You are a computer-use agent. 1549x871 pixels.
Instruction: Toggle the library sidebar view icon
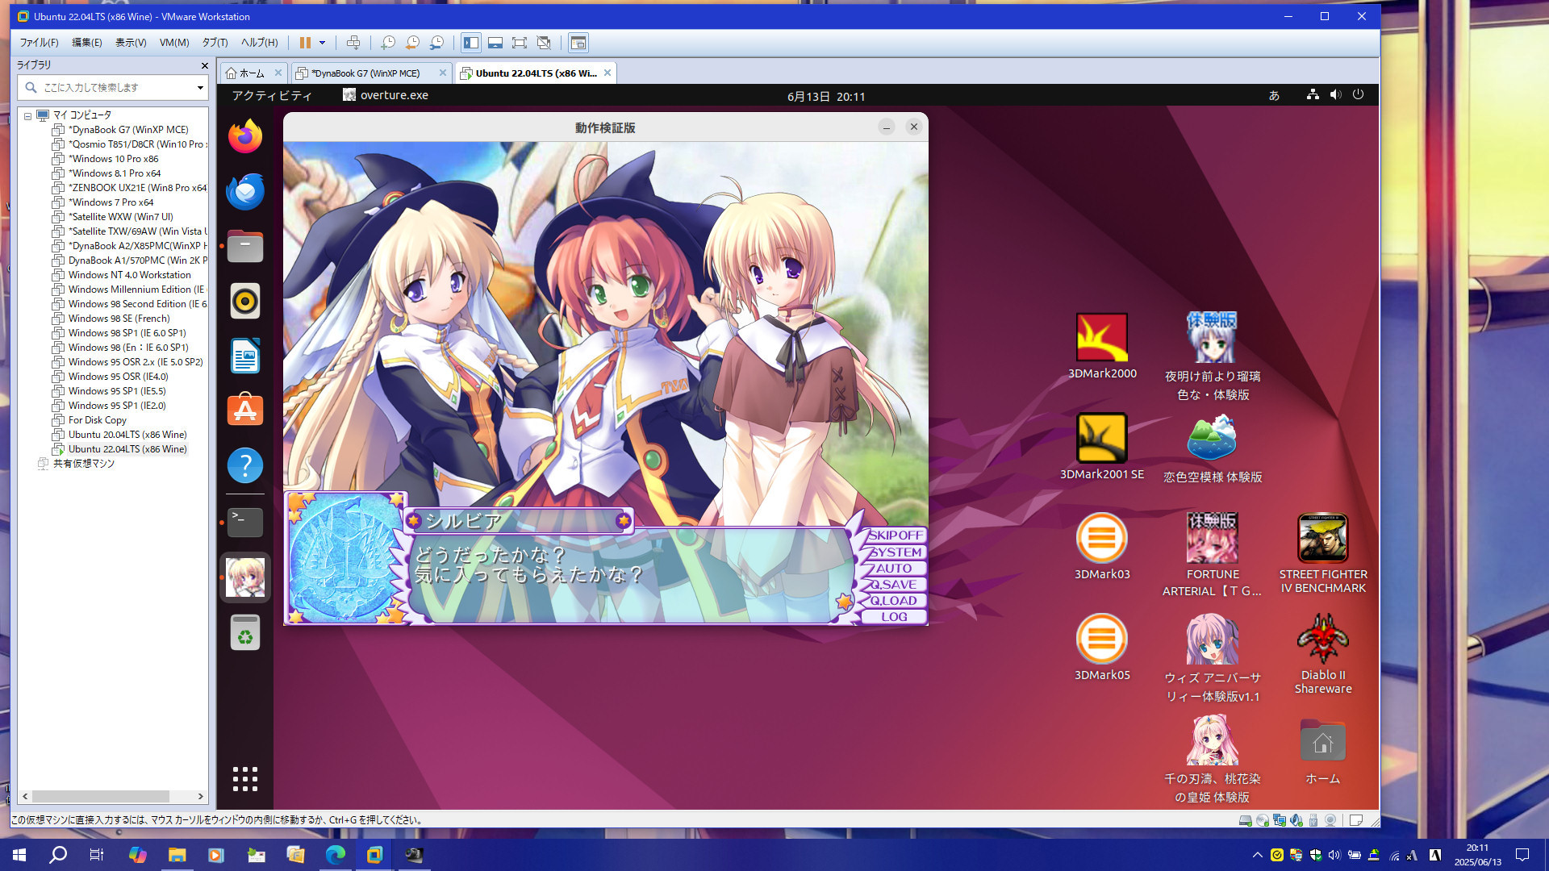471,43
